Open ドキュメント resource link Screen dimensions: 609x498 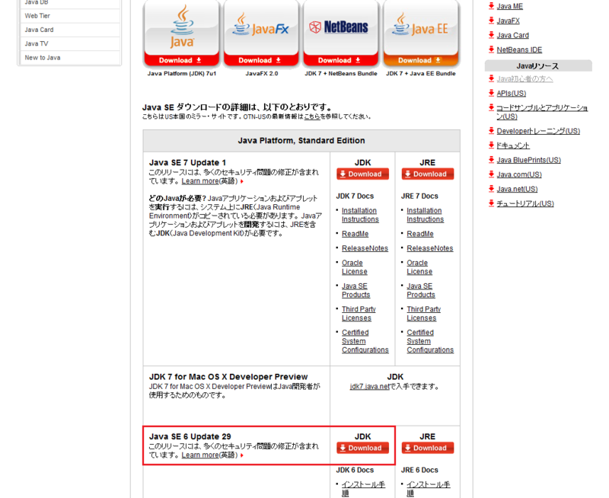pyautogui.click(x=512, y=145)
